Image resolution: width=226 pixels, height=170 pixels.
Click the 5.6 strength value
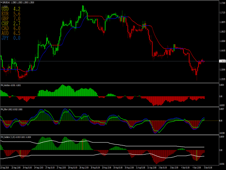[17, 14]
